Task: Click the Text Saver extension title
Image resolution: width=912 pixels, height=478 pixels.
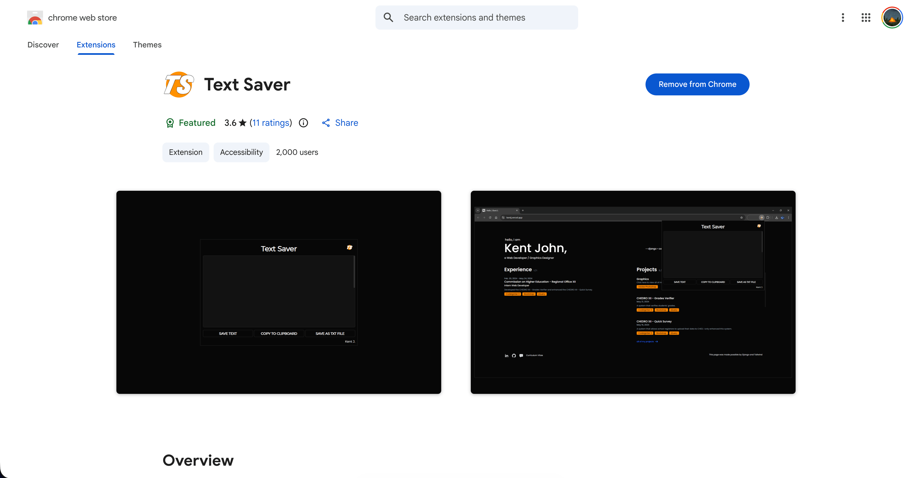Action: (247, 84)
